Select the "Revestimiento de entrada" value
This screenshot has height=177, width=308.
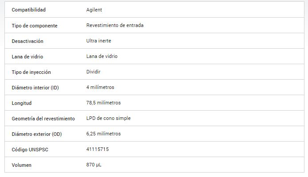point(115,25)
